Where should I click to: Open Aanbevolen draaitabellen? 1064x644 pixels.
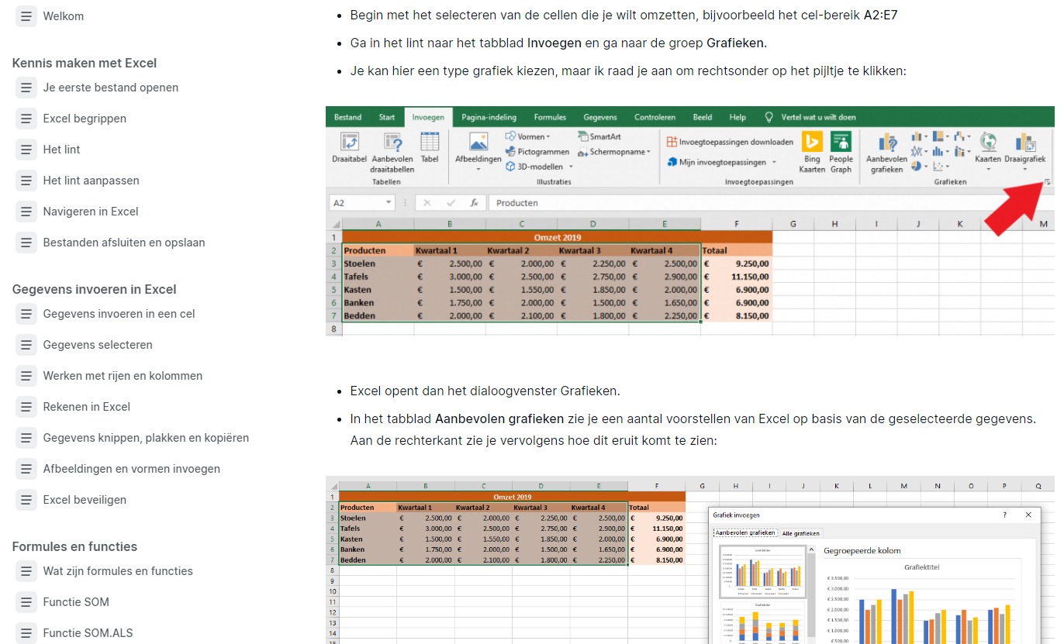392,149
